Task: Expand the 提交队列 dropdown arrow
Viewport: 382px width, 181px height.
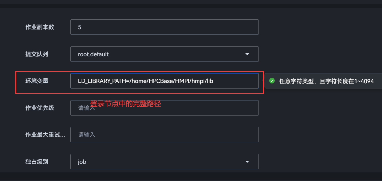Action: [x=247, y=54]
